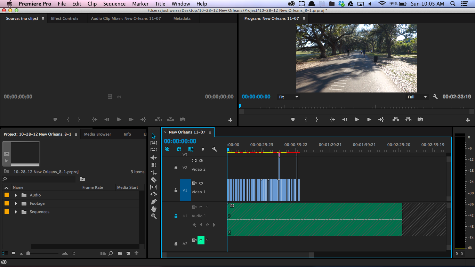Select the Slip tool
Image resolution: width=475 pixels, height=267 pixels.
click(x=154, y=187)
